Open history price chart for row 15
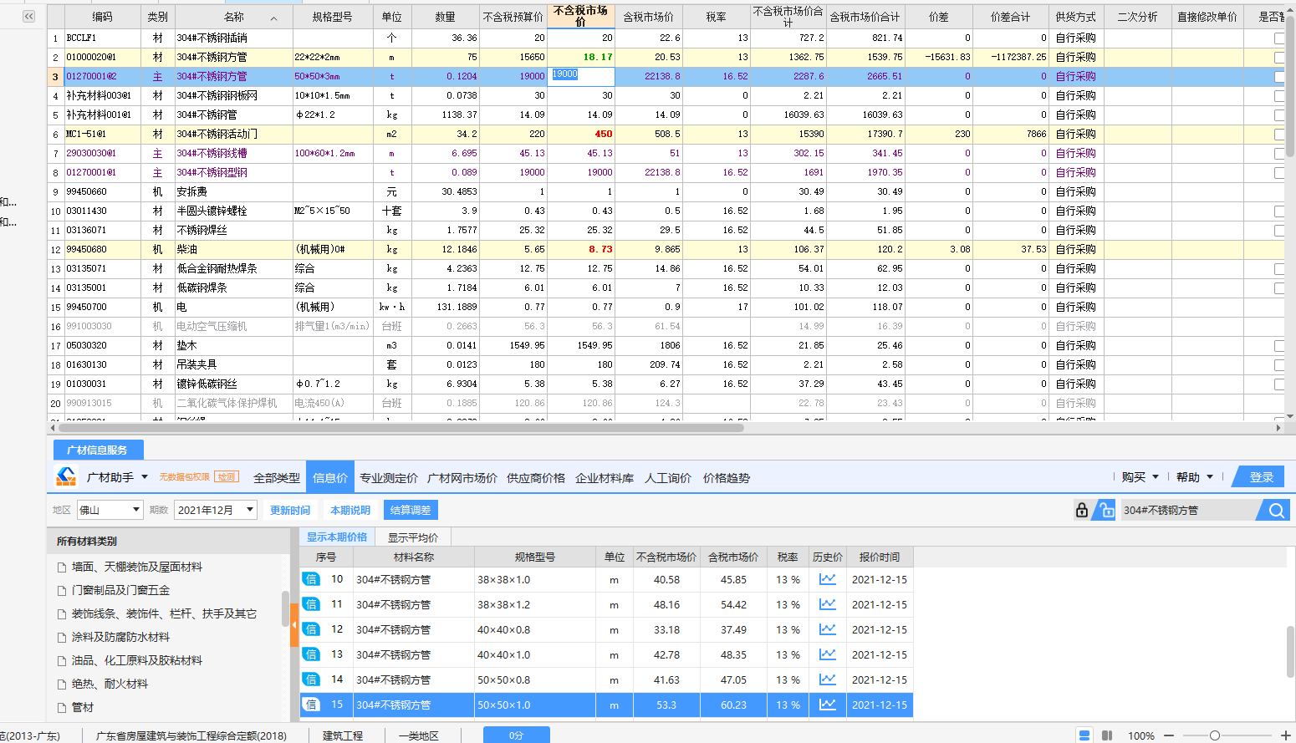This screenshot has height=743, width=1296. 827,705
